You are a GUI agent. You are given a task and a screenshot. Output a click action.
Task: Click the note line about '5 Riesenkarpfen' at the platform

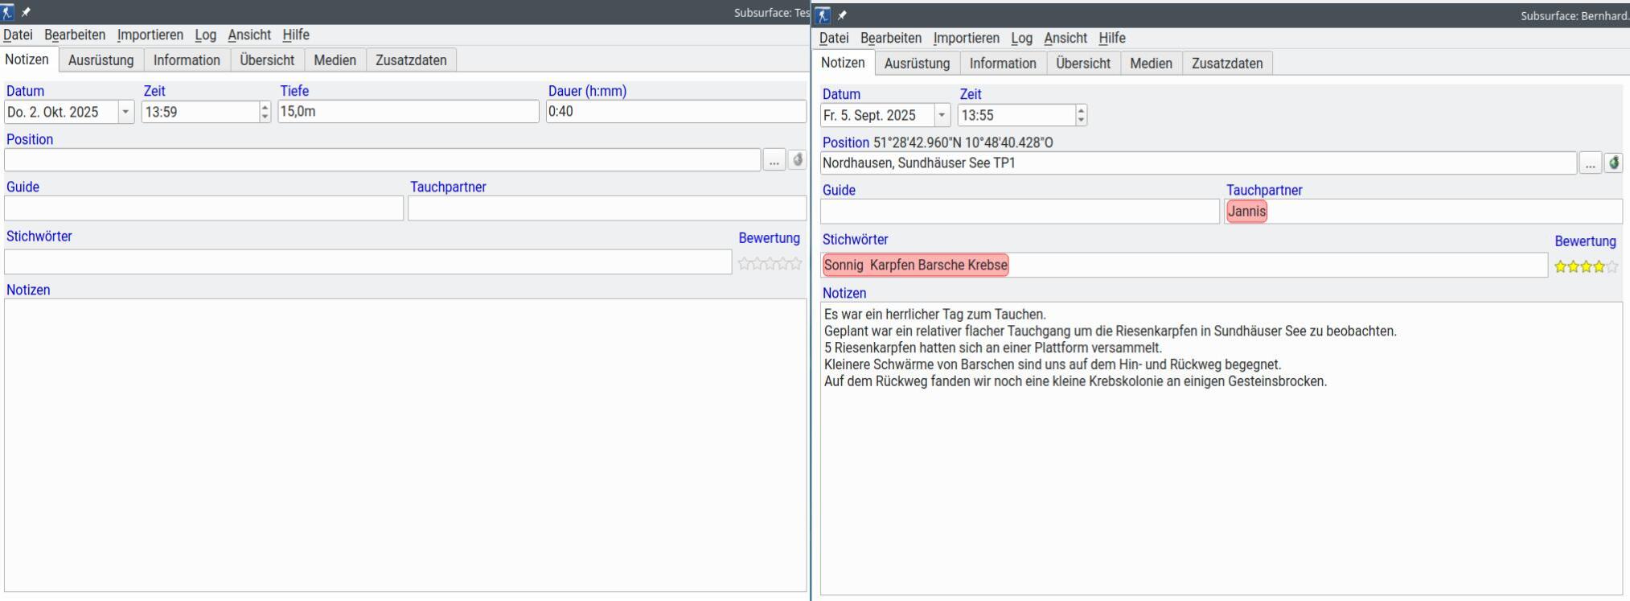(993, 348)
